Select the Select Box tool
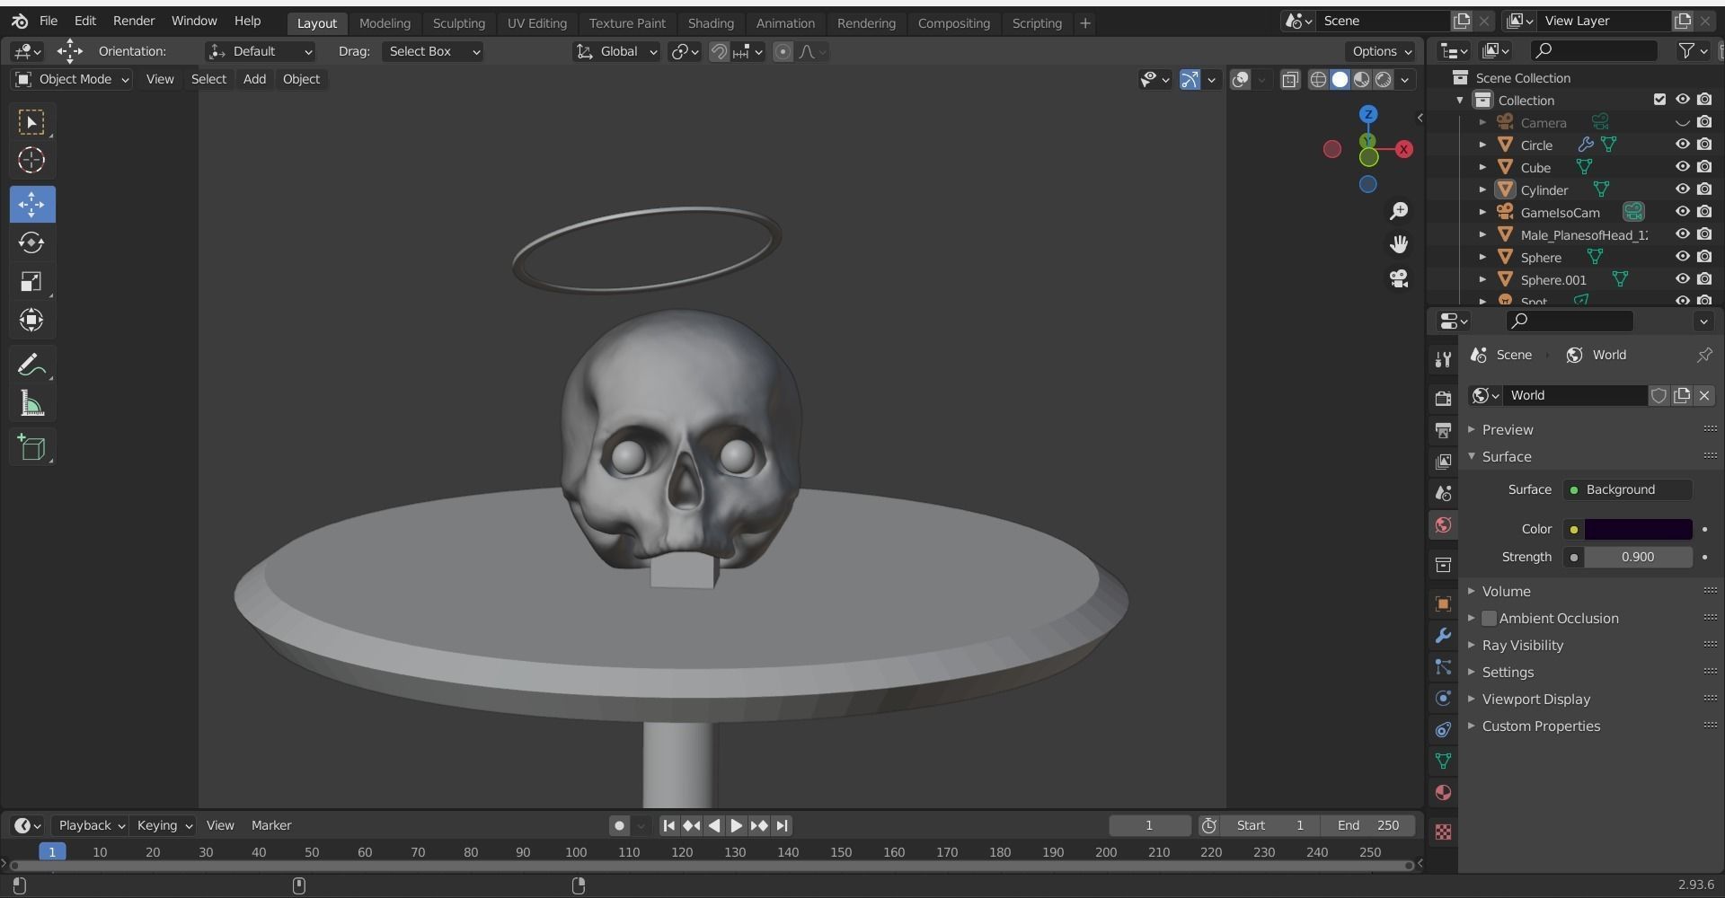This screenshot has width=1725, height=898. point(31,122)
